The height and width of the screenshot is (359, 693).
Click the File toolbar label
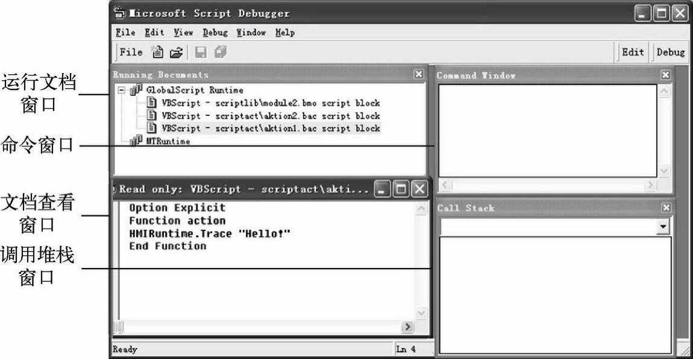(x=131, y=52)
